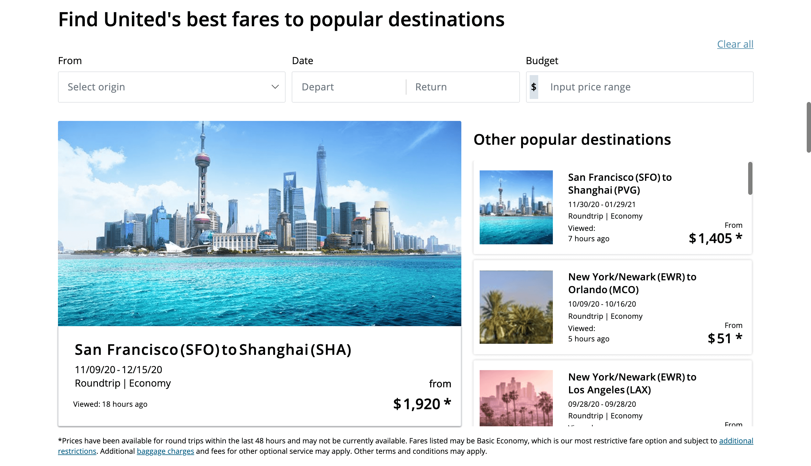Open the Orlando palm trees thumbnail

[516, 307]
